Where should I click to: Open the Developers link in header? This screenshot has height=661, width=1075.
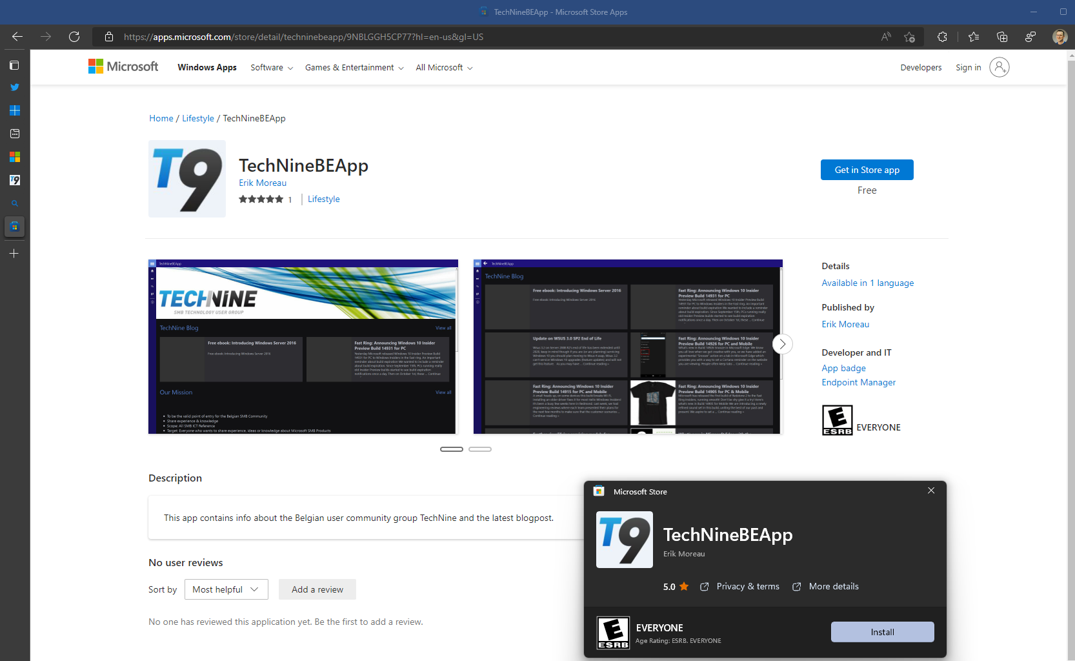[x=921, y=68]
